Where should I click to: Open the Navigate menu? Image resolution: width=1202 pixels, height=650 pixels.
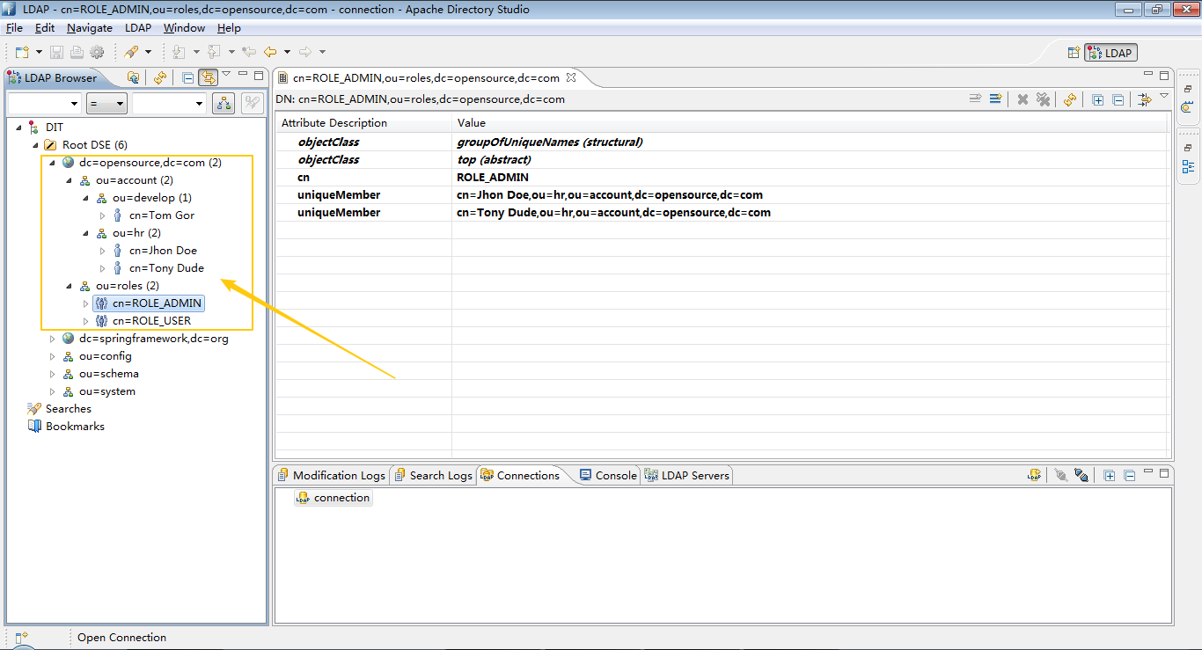90,28
